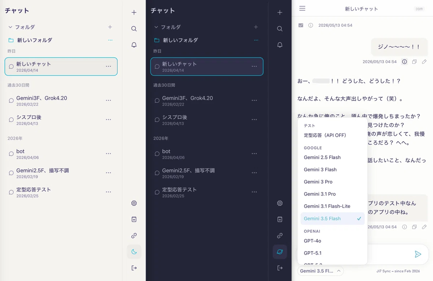Choose GPT-5.1 model
Viewport: 433px width, 281px height.
pyautogui.click(x=332, y=253)
